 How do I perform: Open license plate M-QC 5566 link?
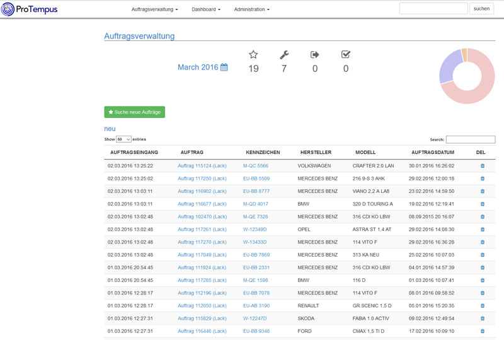pos(256,166)
